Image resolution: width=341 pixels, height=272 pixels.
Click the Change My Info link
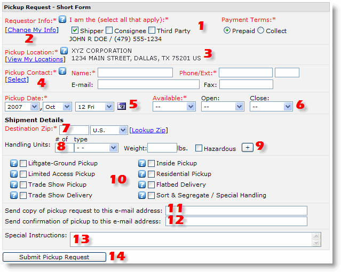(31, 30)
